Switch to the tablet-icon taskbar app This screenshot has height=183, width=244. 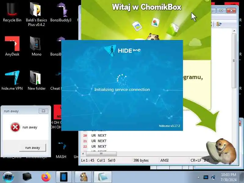pos(64,177)
